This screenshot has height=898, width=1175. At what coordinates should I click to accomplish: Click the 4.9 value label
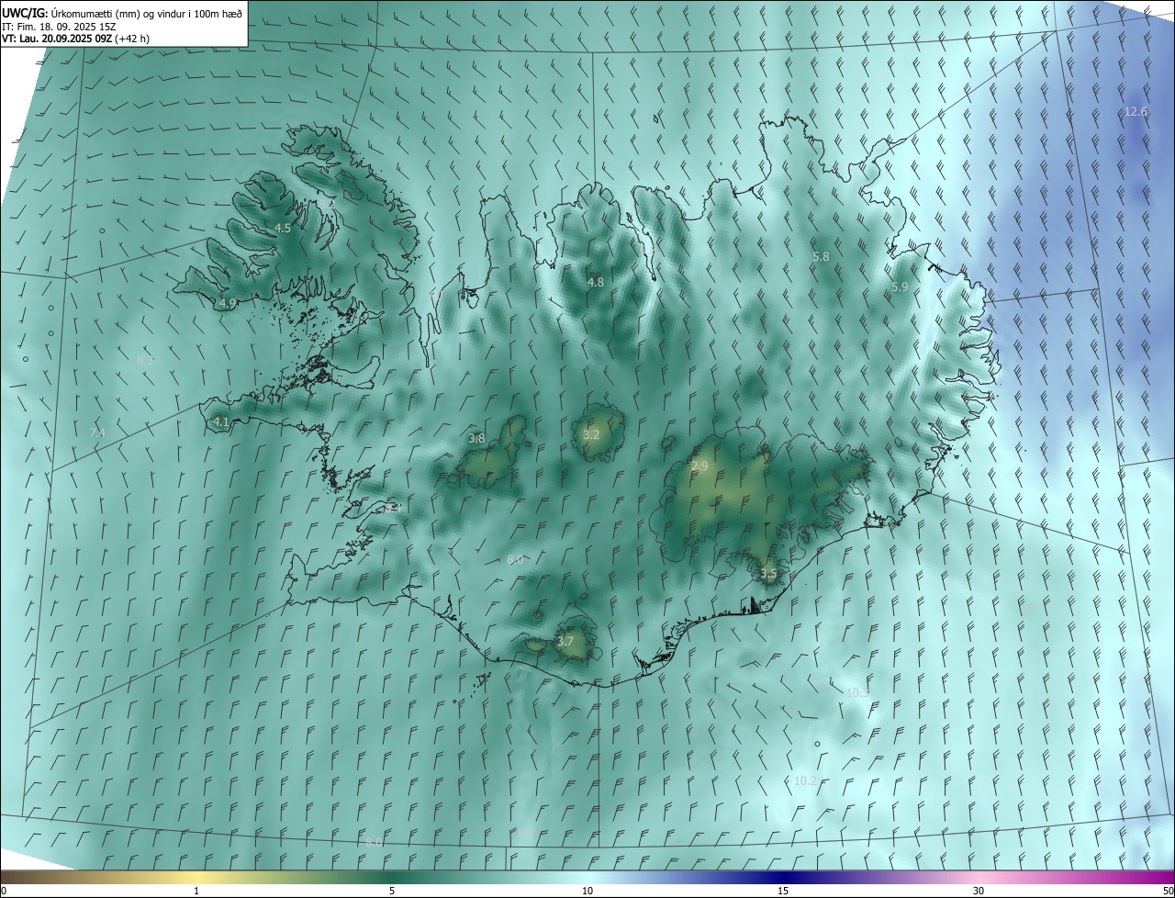pos(228,303)
